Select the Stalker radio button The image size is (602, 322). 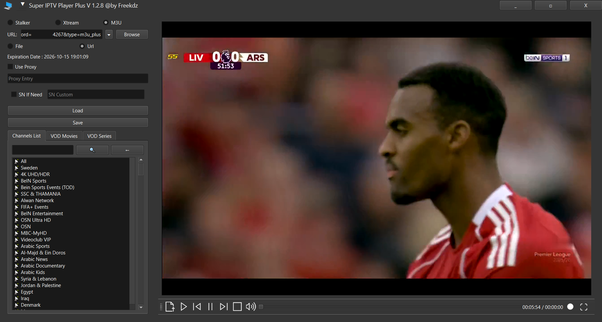[x=10, y=23]
